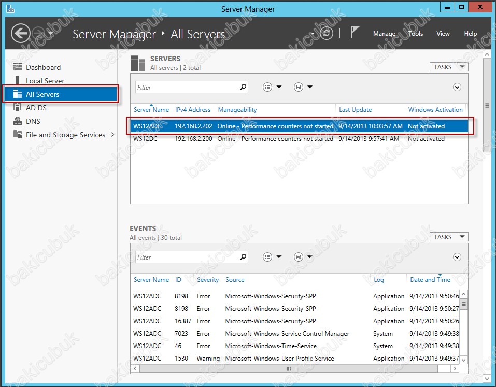
Task: Open the Events TASKS dropdown
Action: 448,237
